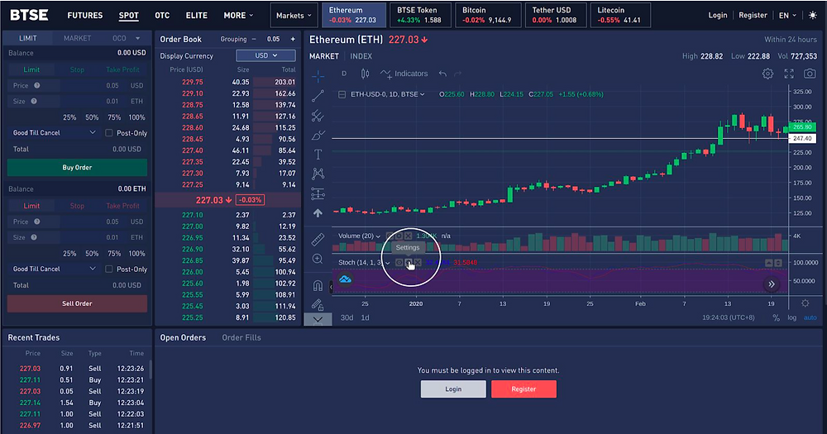Remove the Stoch indicator
This screenshot has width=827, height=434.
point(418,263)
